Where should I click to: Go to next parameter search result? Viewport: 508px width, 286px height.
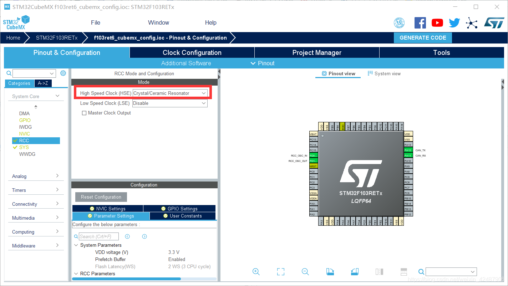tap(144, 236)
